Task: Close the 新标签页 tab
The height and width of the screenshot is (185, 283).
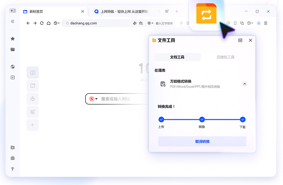Action: (83, 11)
